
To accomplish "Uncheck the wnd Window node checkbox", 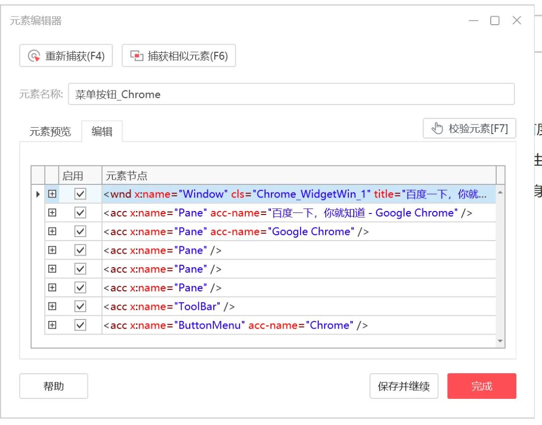I will [80, 194].
